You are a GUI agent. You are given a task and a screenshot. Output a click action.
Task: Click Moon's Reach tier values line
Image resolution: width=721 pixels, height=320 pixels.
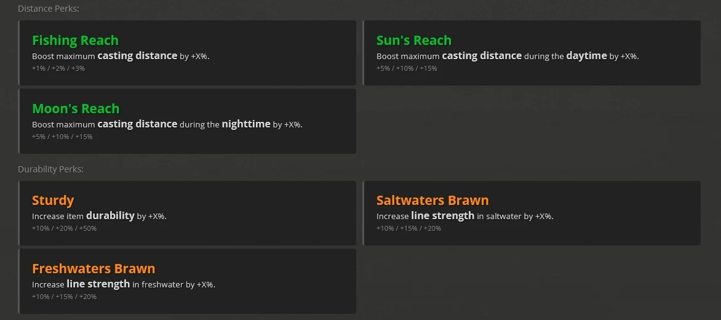pyautogui.click(x=63, y=137)
